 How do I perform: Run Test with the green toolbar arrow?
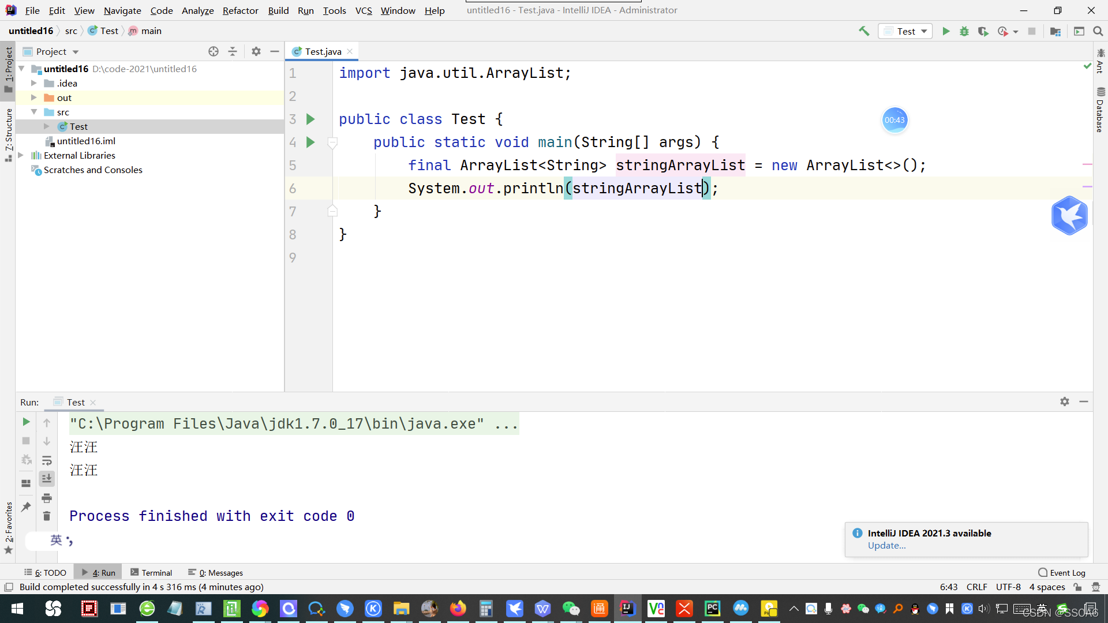(946, 31)
